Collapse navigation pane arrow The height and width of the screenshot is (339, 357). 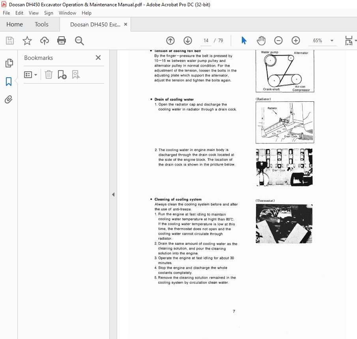click(113, 194)
